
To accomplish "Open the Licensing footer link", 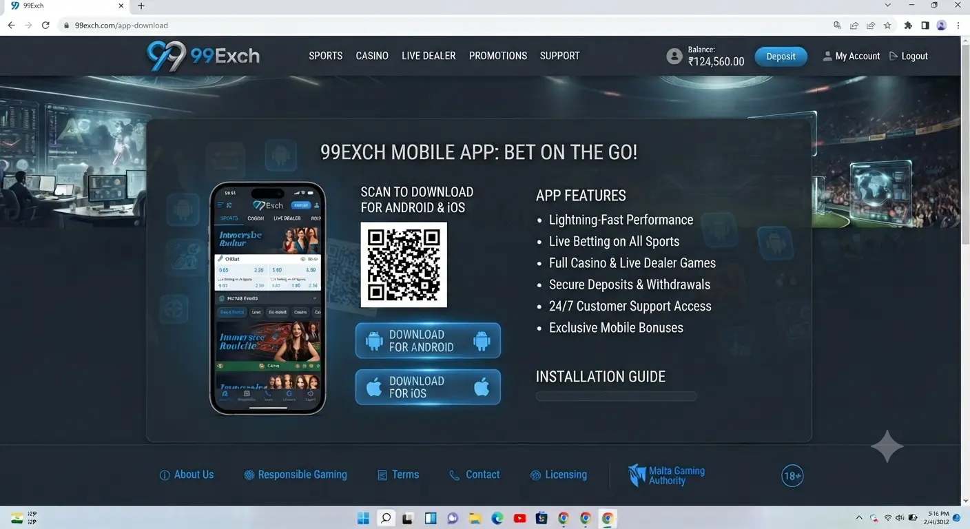I will 559,475.
